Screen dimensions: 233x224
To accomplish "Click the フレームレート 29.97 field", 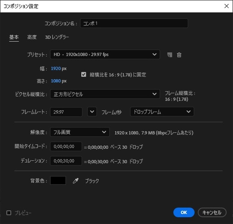I will coord(66,112).
